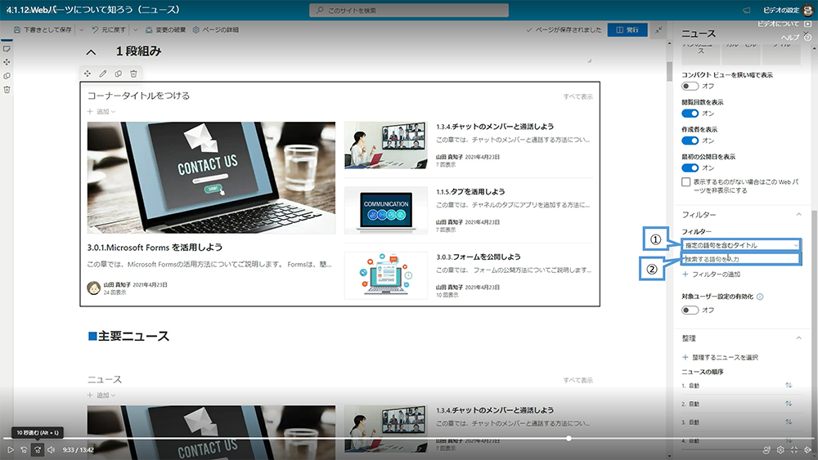The width and height of the screenshot is (818, 460).
Task: Reorder news item 3 with swap arrows
Action: pos(789,422)
